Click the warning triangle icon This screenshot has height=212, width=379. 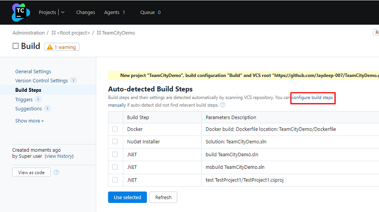50,47
